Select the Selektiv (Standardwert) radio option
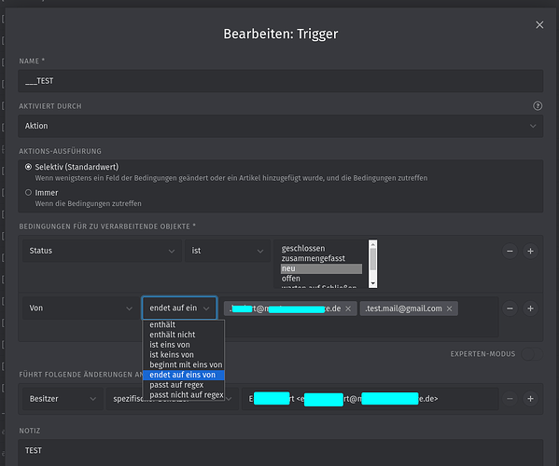The image size is (559, 466). (29, 167)
